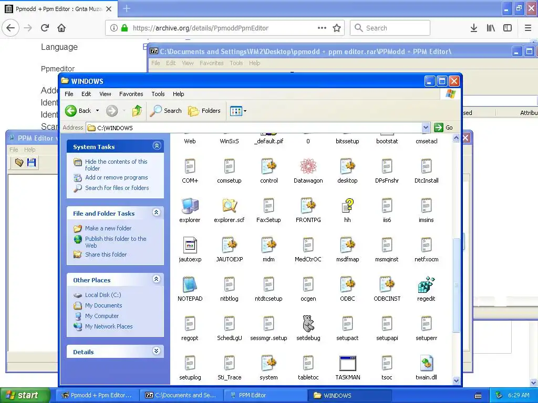
Task: Expand the Details panel
Action: [x=157, y=351]
